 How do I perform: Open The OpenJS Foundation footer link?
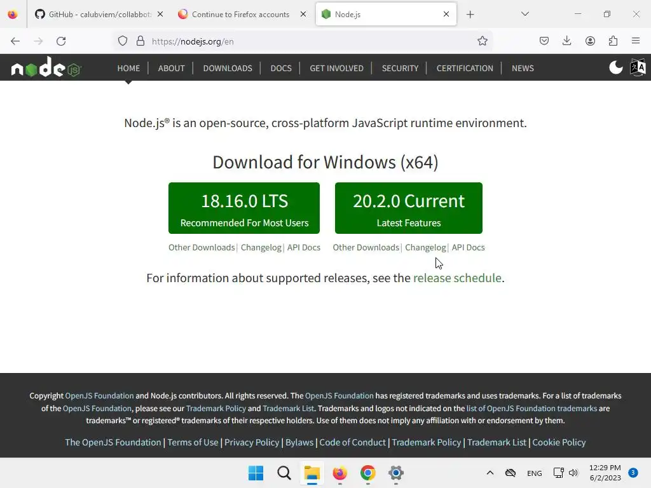pyautogui.click(x=113, y=442)
